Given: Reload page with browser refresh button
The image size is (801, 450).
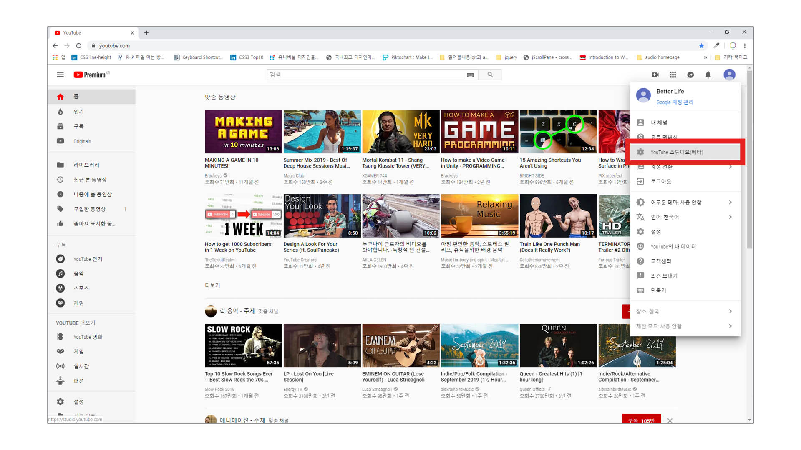Looking at the screenshot, I should tap(79, 46).
